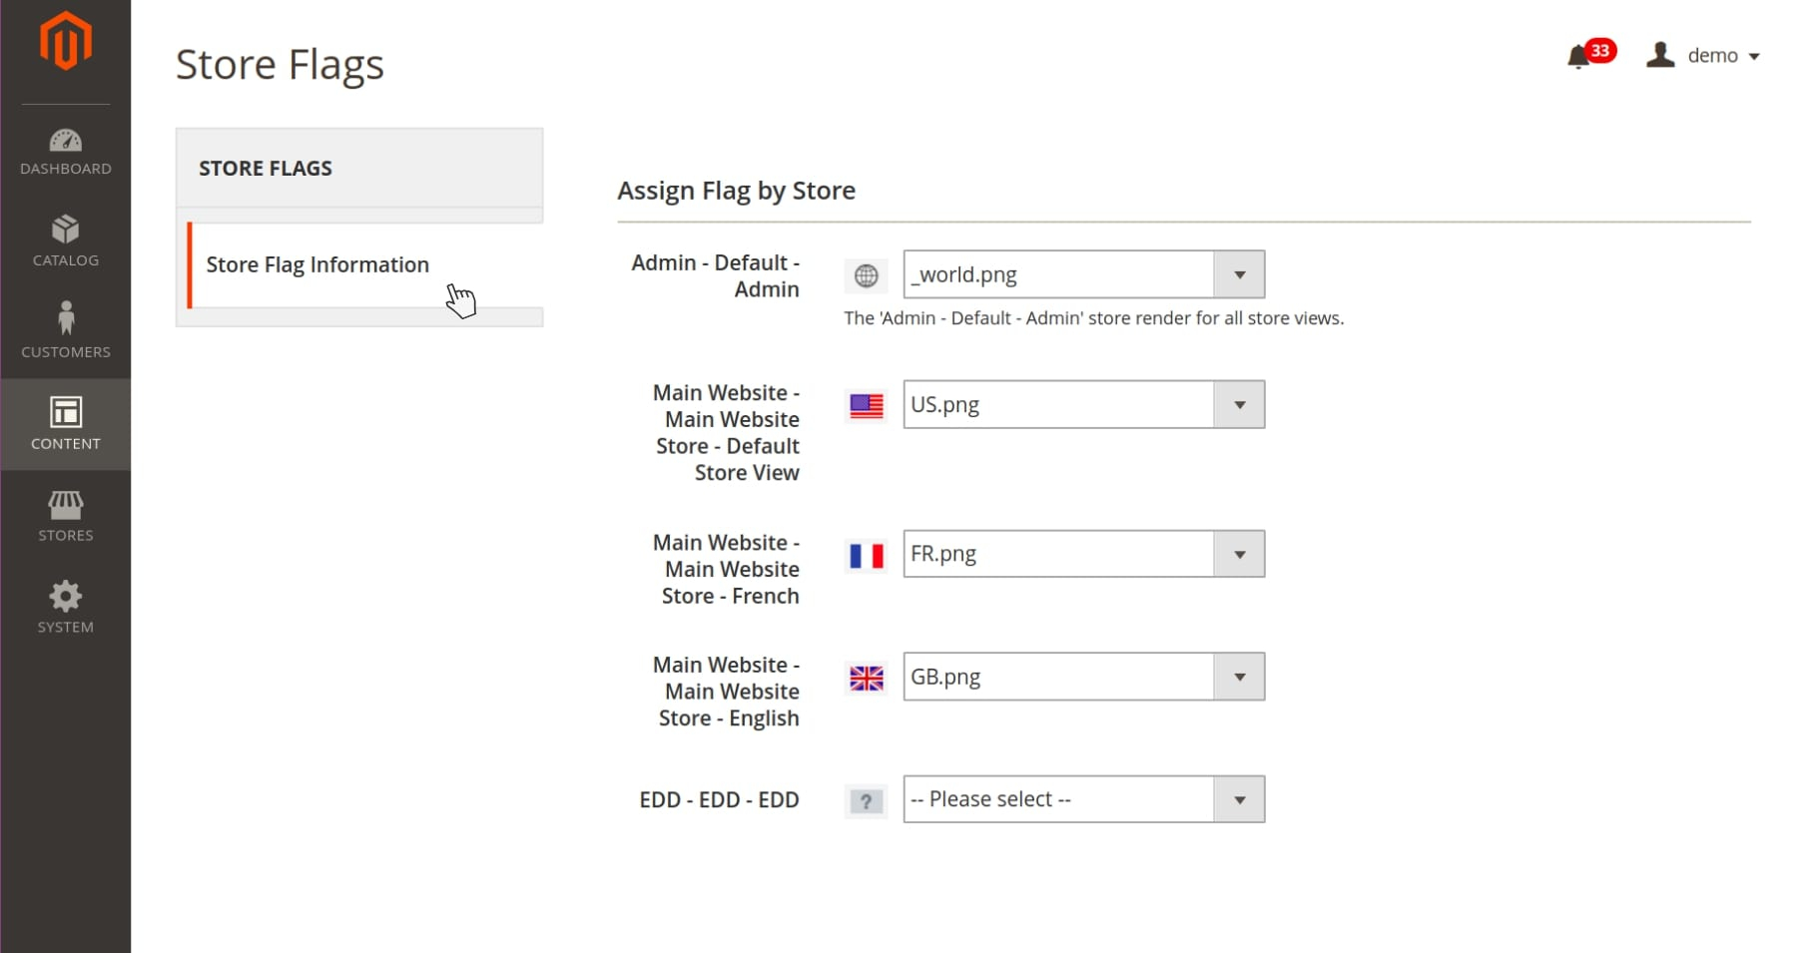Select the Store Flag Information tab
Viewport: 1807px width, 953px height.
click(x=317, y=264)
